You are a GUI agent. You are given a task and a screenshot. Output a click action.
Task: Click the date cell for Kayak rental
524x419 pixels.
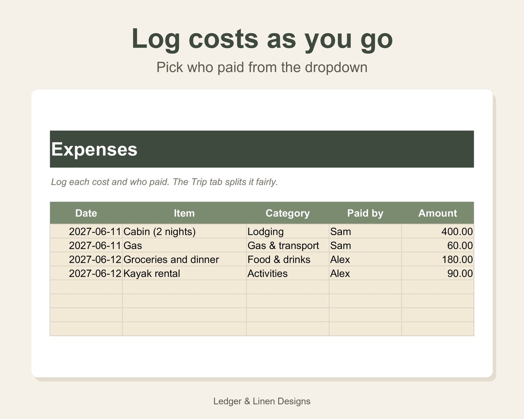(x=86, y=273)
